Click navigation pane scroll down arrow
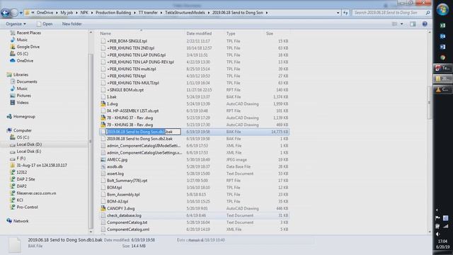 pos(91,232)
